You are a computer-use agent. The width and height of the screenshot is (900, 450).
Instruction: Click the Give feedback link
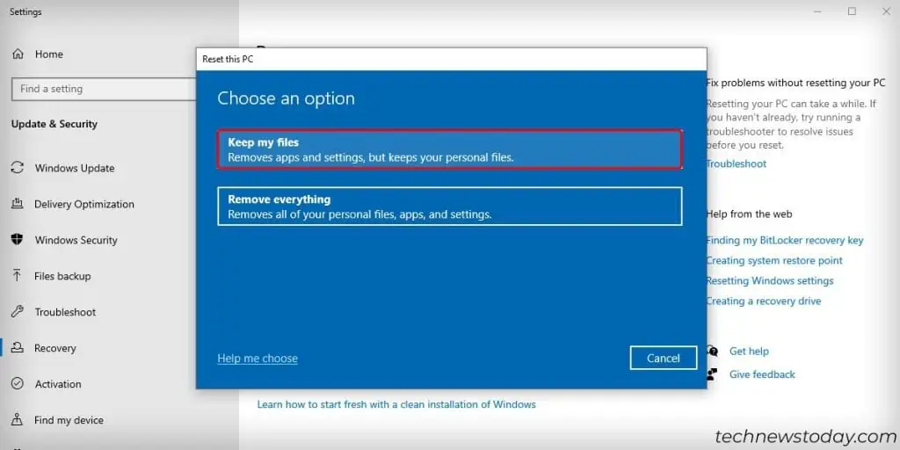(x=762, y=374)
